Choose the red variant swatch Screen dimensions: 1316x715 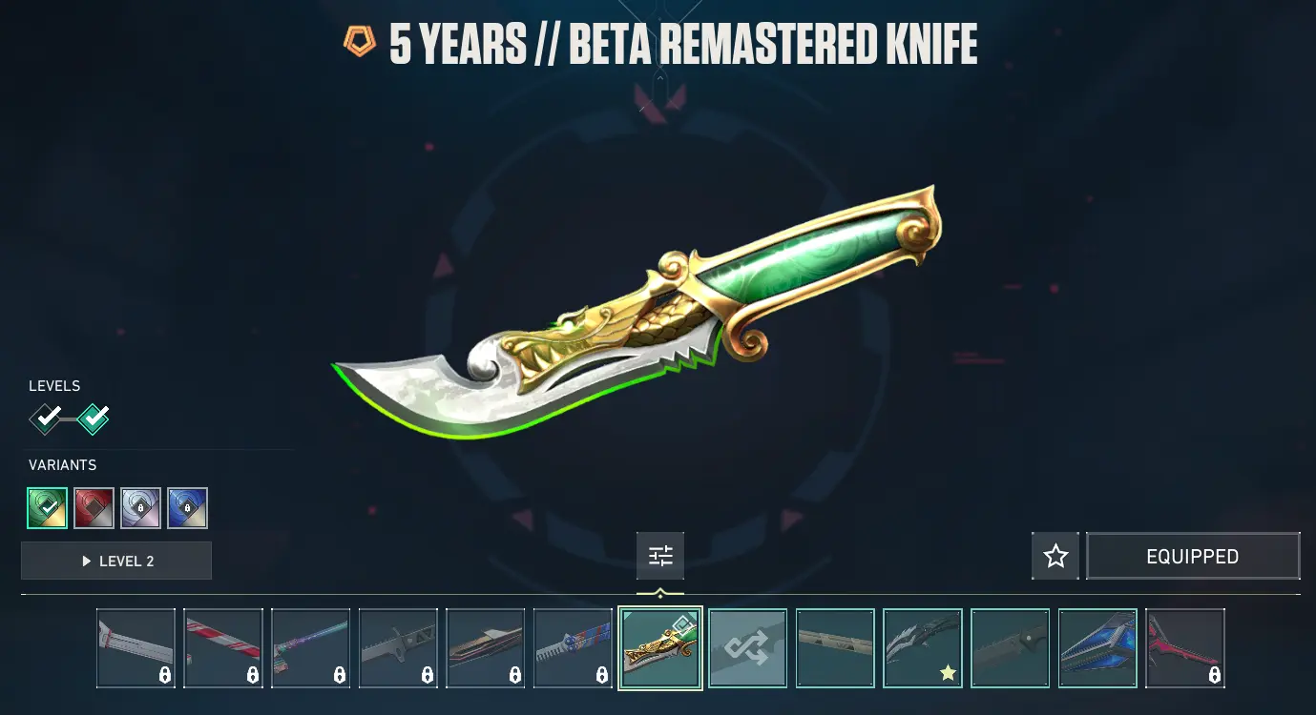[x=94, y=508]
